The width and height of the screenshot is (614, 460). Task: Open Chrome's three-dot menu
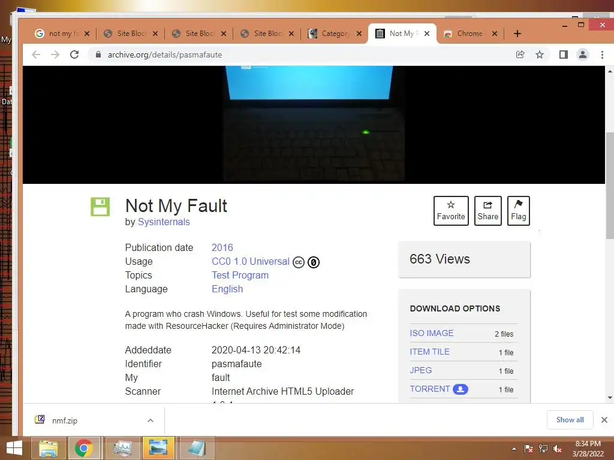602,55
